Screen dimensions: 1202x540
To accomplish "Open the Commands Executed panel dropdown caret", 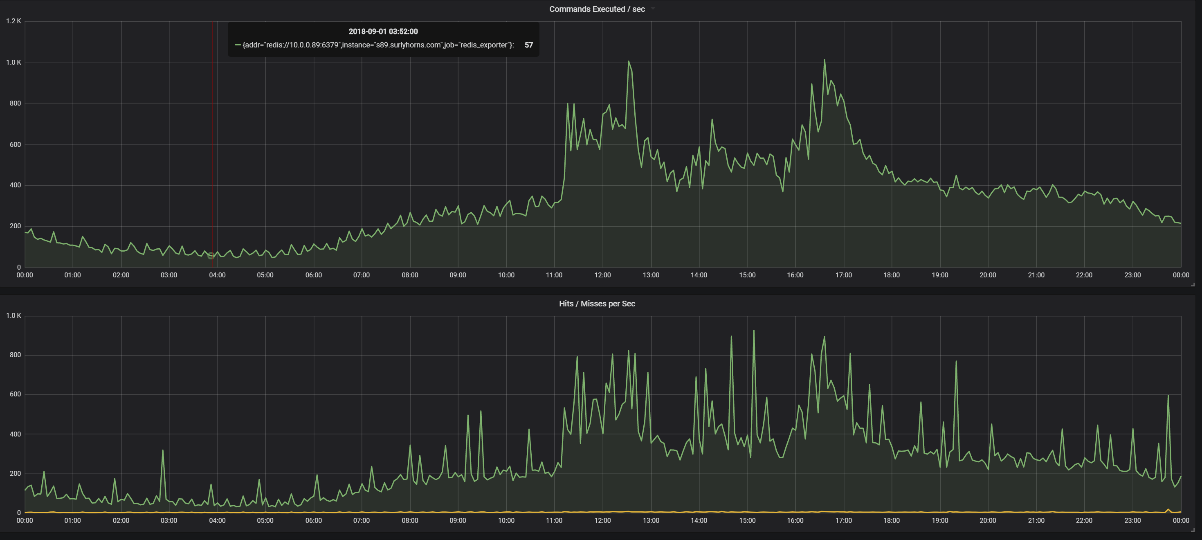I will 653,9.
